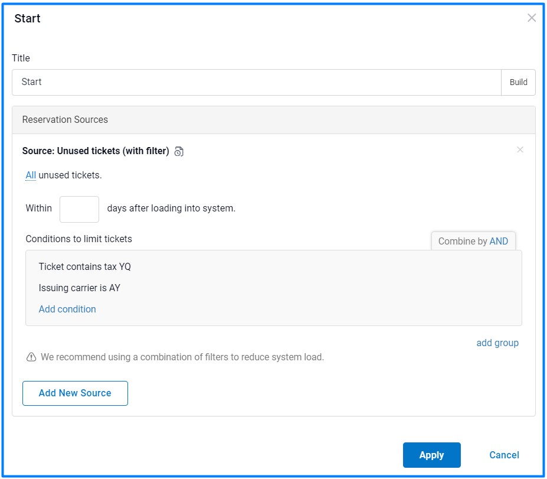Cancel the dialog changes
This screenshot has width=547, height=479.
504,455
